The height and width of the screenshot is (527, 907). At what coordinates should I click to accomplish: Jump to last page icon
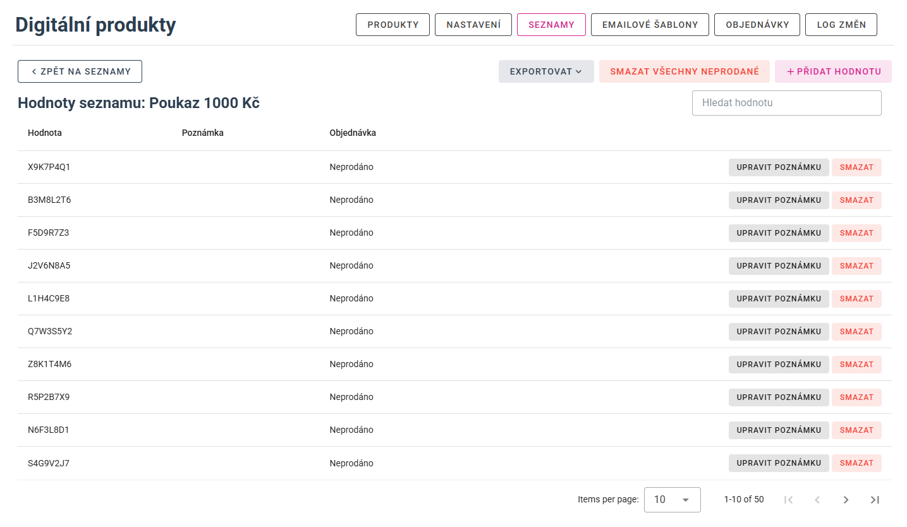[875, 500]
